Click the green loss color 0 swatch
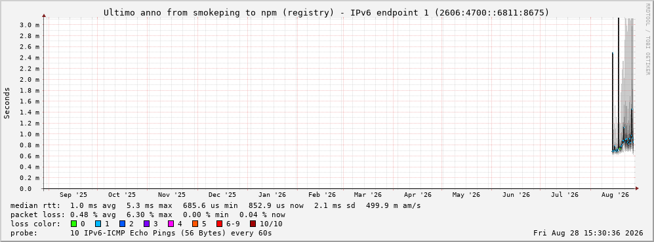The width and height of the screenshot is (654, 242). (73, 224)
